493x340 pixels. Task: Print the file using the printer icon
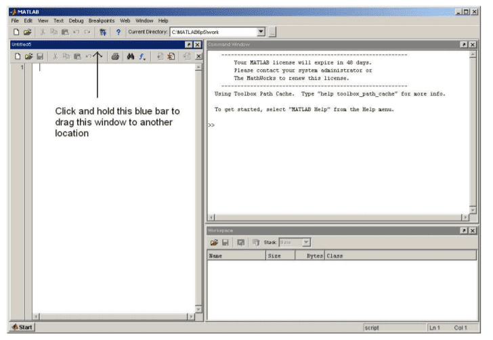point(115,56)
